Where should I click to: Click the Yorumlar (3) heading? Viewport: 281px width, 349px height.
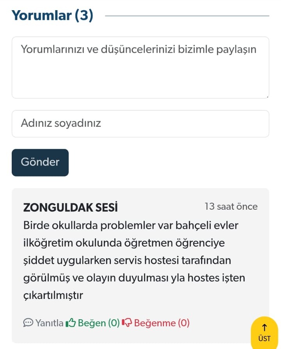[52, 16]
